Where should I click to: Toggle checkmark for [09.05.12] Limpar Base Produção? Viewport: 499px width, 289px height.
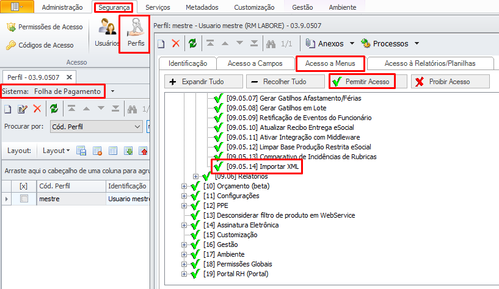[219, 147]
